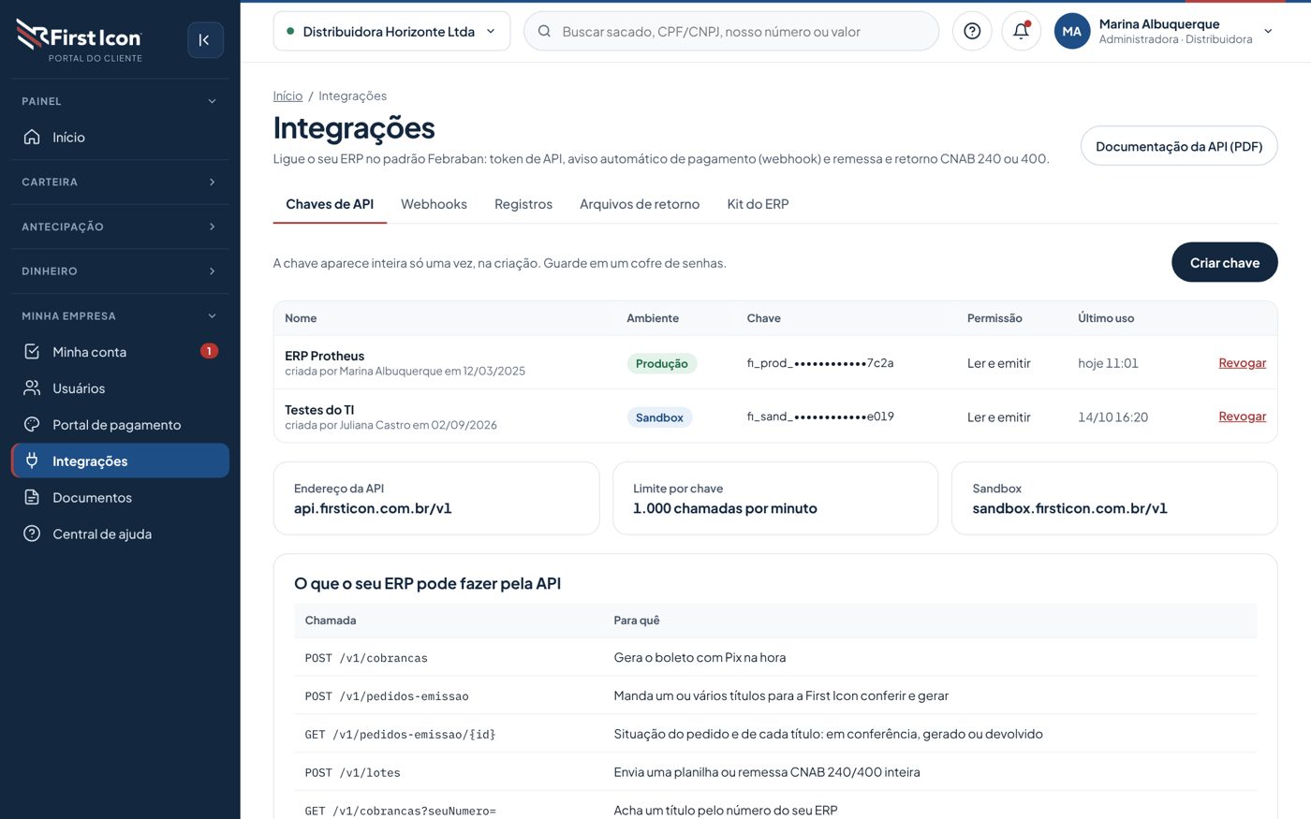The image size is (1311, 819).
Task: Click the POST /v1/cobrancas row
Action: click(775, 658)
